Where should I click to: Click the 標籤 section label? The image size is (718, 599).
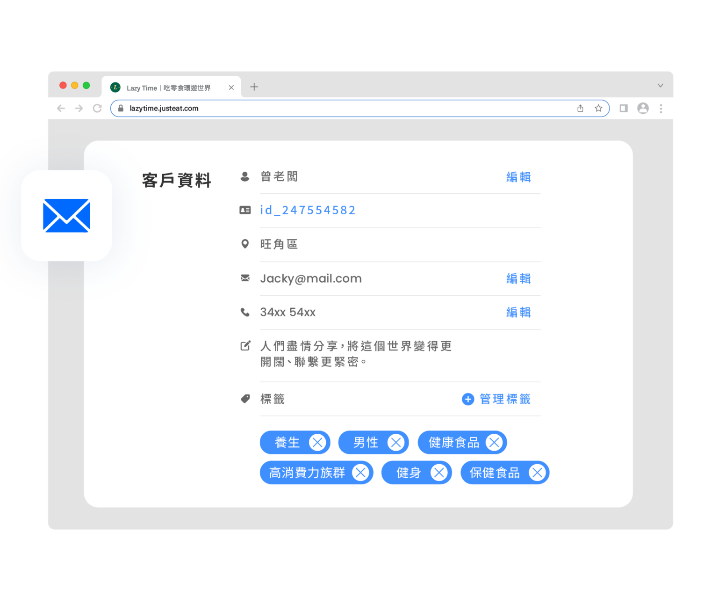[273, 399]
